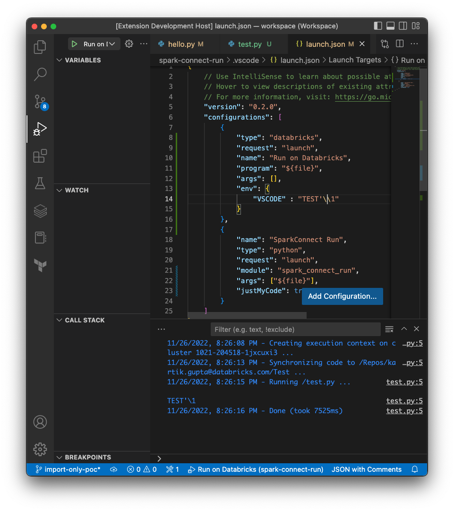Open debug sidebar more actions menu
Viewport: 454px width, 511px height.
coord(144,44)
